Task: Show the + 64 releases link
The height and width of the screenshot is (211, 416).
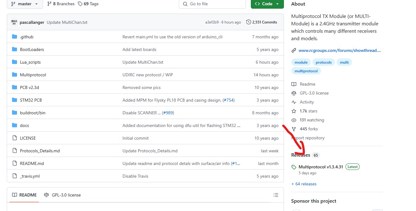Action: [304, 184]
